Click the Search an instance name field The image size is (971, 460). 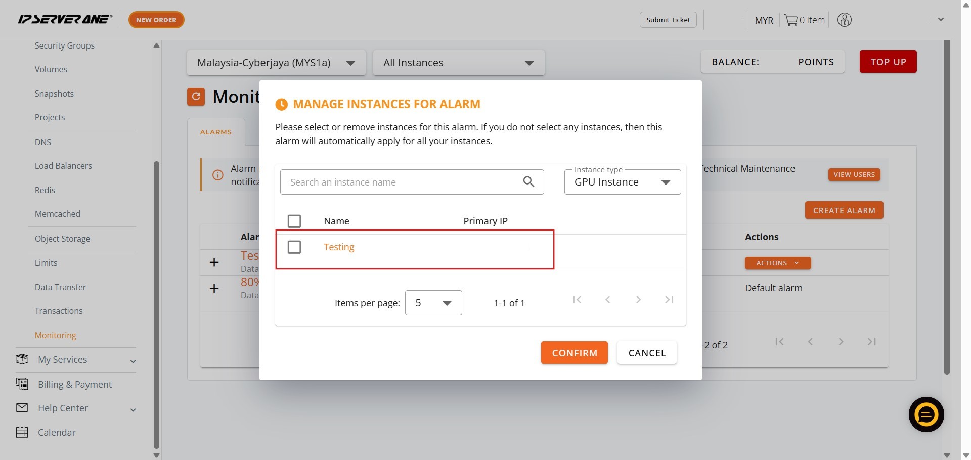tap(402, 182)
